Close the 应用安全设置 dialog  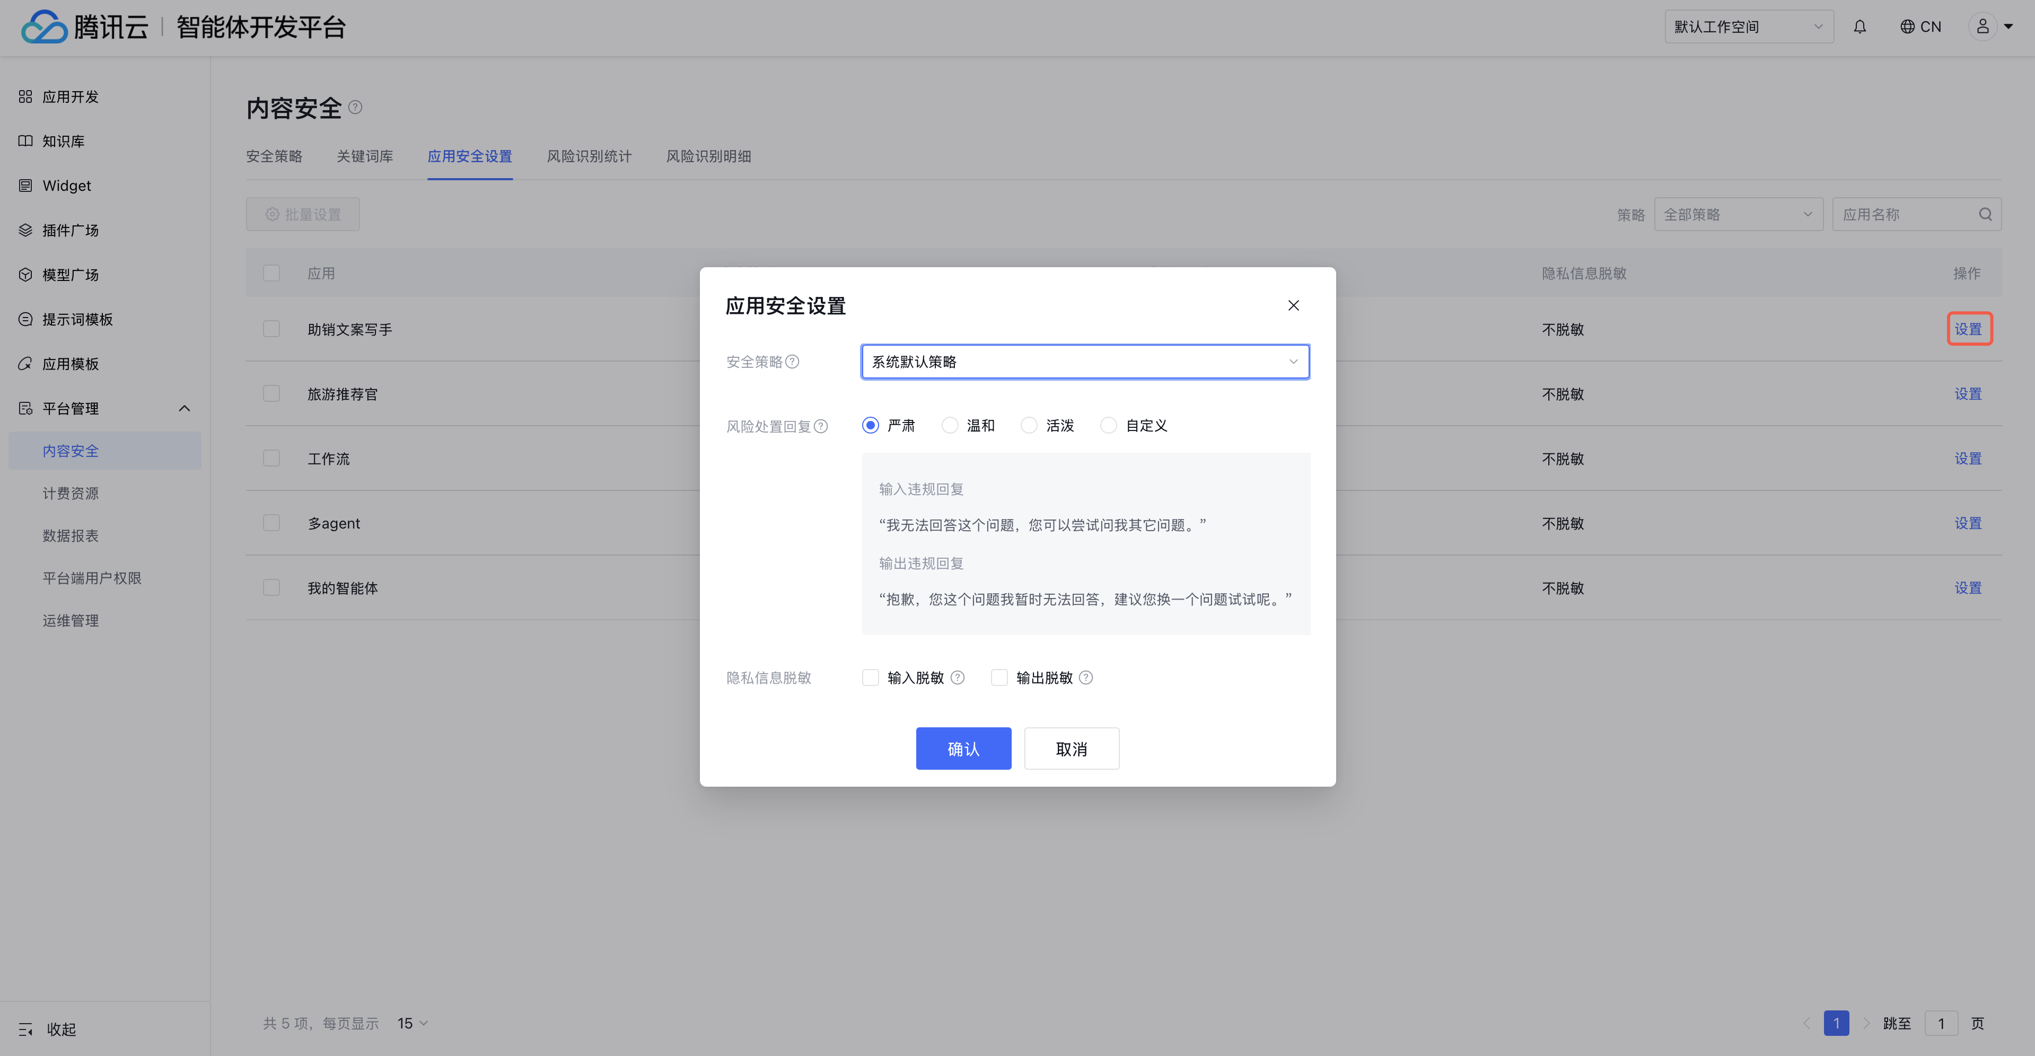[x=1293, y=306]
